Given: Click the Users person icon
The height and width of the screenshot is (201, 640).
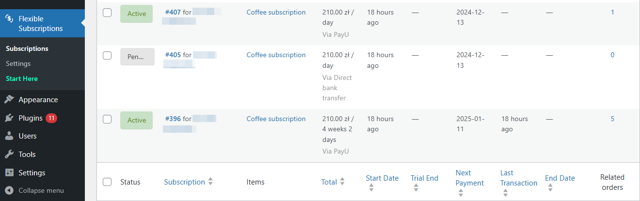Looking at the screenshot, I should coord(9,136).
